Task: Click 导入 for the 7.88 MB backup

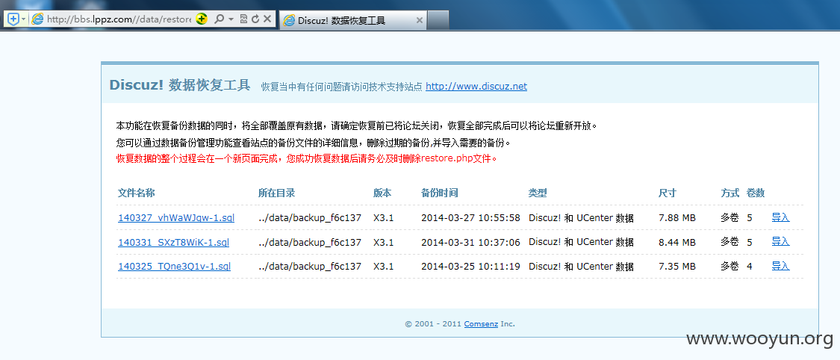Action: click(780, 217)
